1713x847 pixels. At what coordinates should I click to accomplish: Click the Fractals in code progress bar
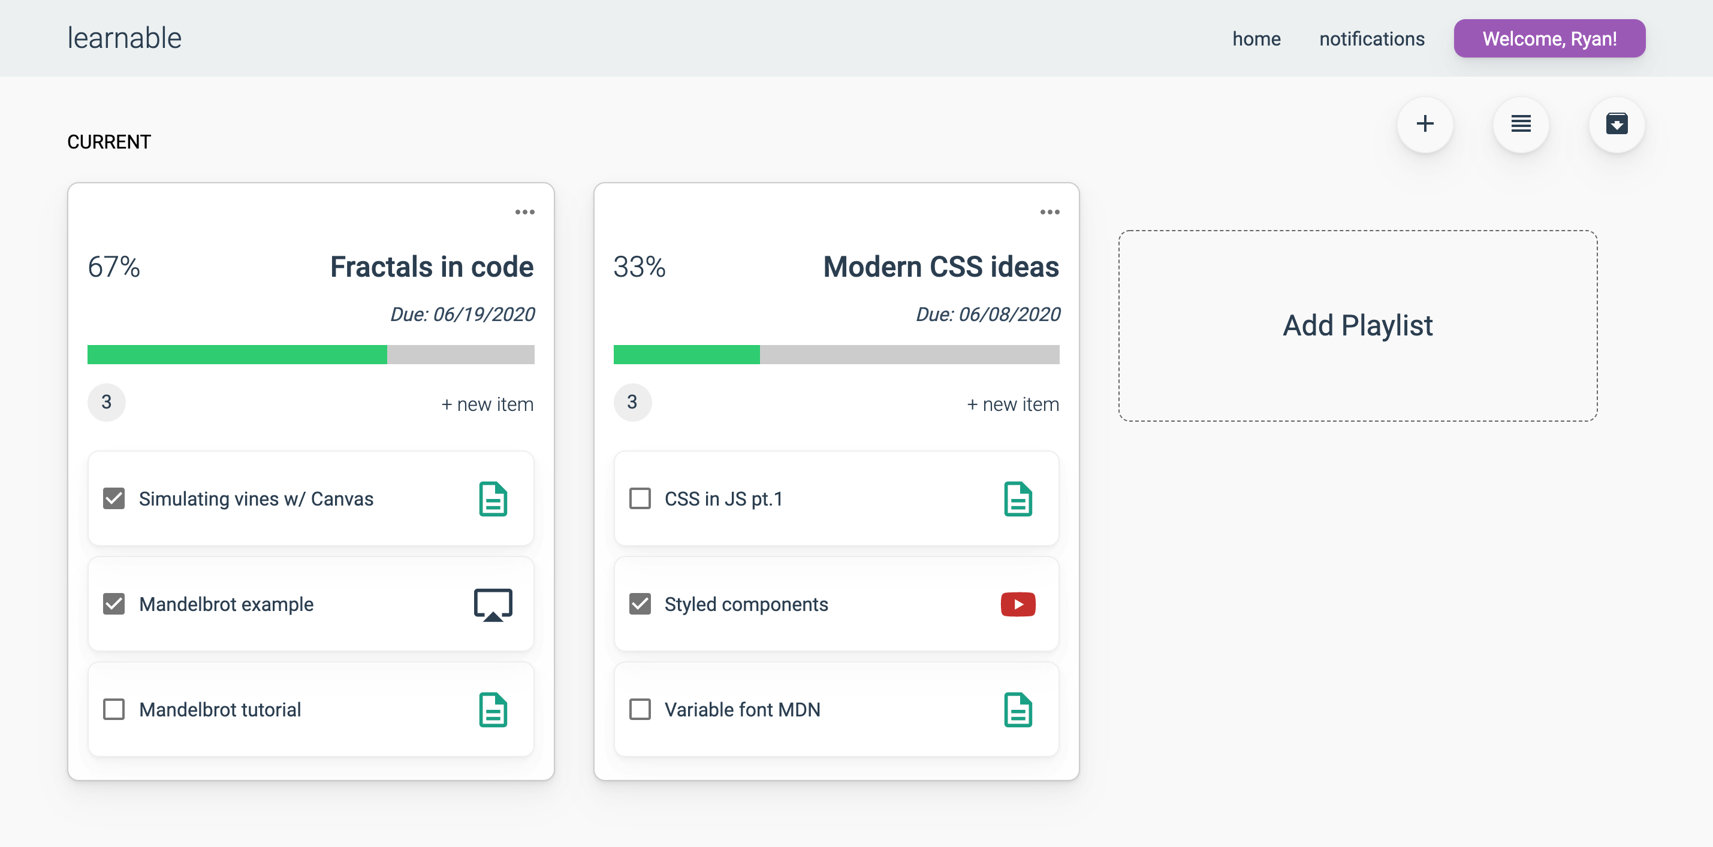pos(310,355)
